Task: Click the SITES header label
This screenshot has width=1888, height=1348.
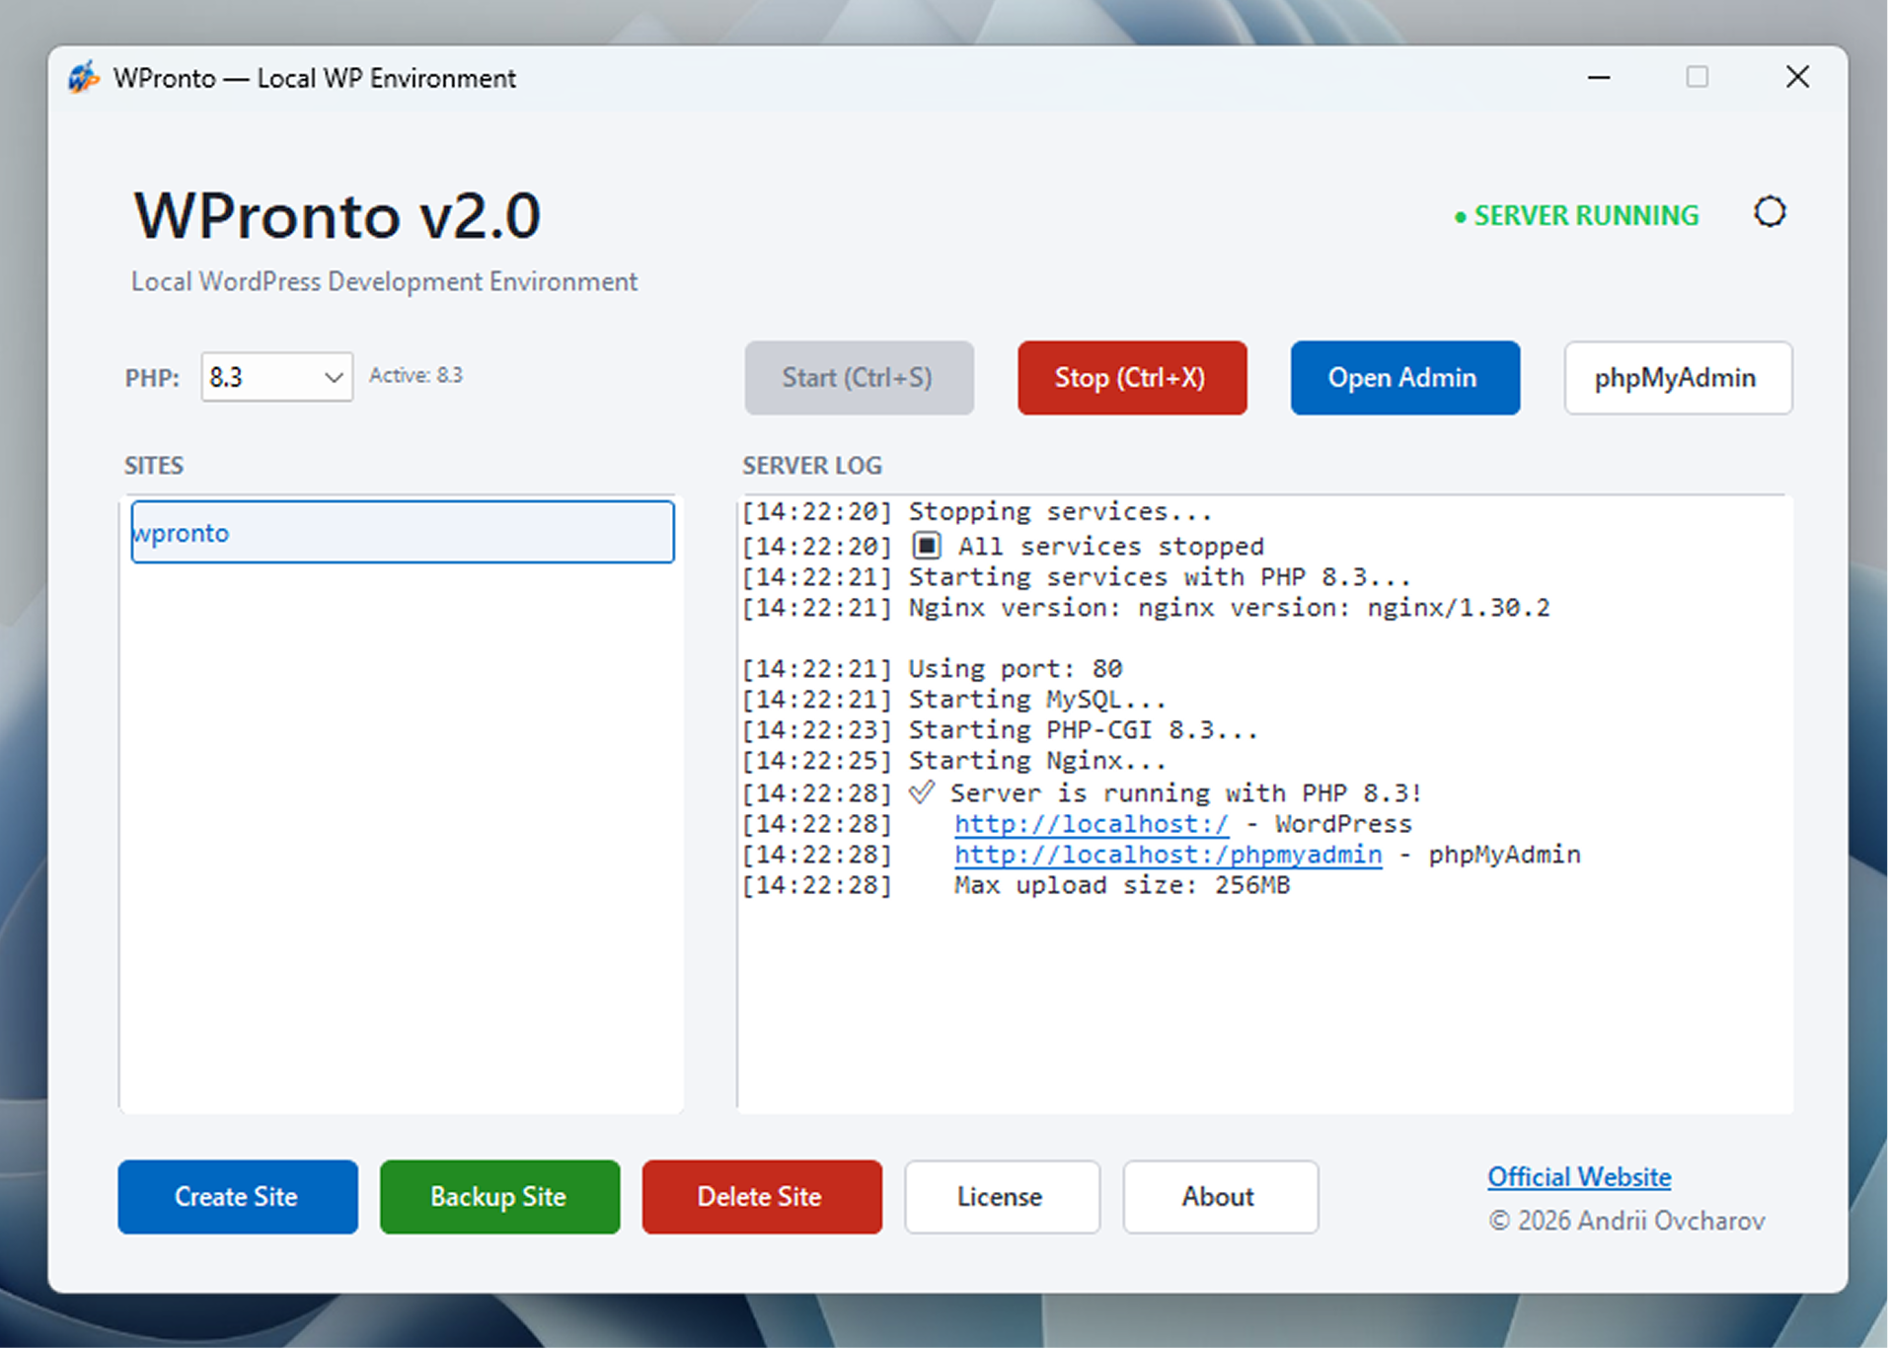Action: point(154,466)
